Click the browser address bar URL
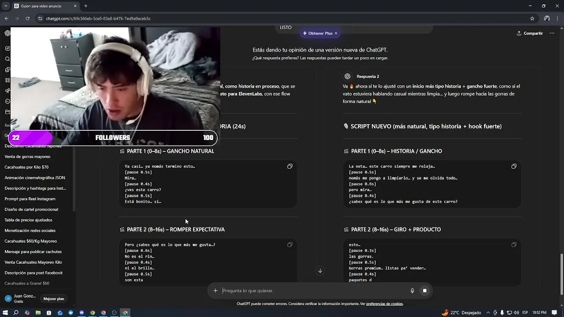The image size is (564, 317). point(98,18)
